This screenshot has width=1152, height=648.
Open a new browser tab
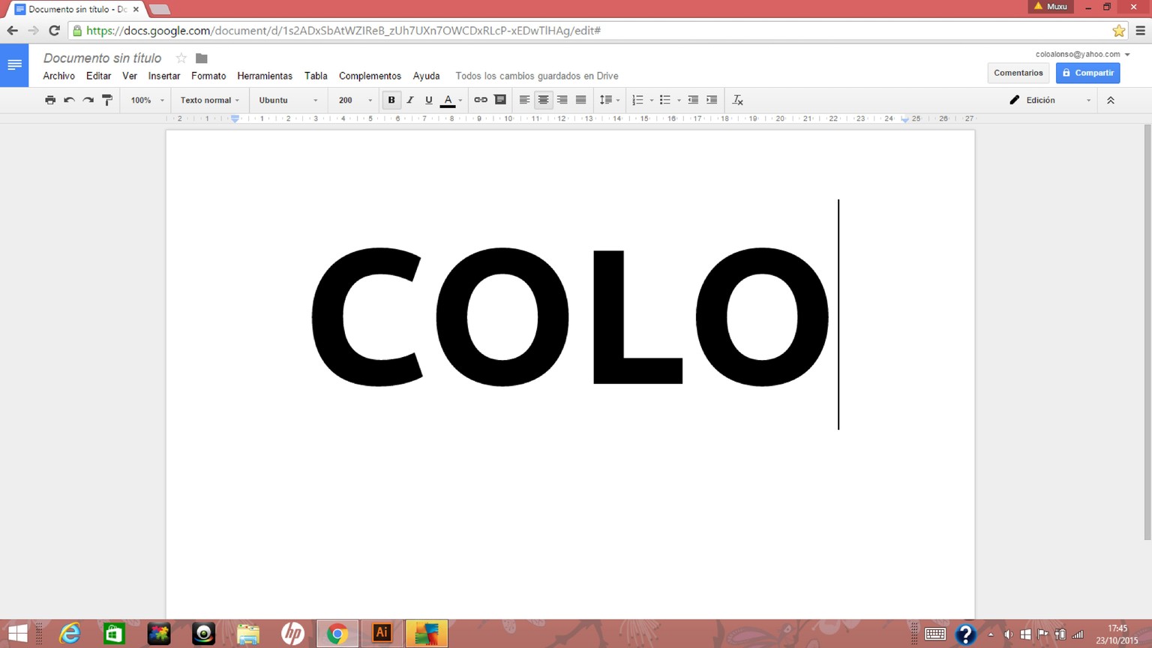[x=160, y=10]
